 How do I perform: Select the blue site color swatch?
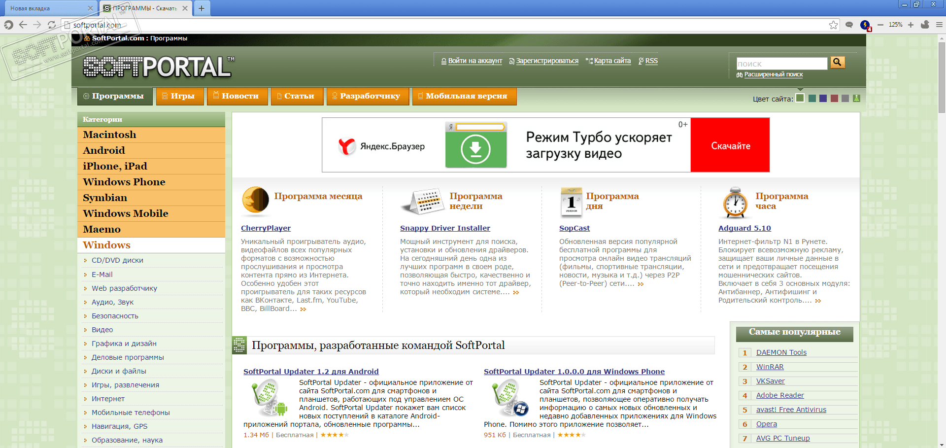tap(823, 98)
